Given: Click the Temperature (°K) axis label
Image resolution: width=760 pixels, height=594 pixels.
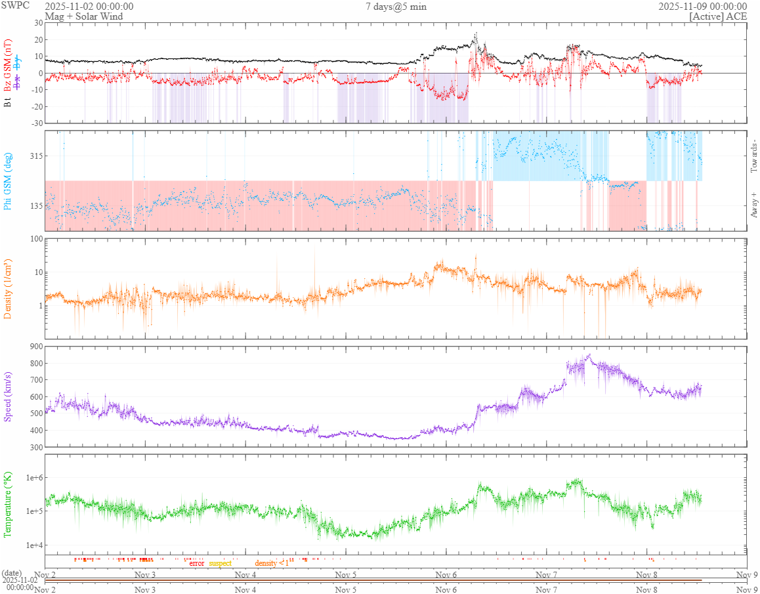Looking at the screenshot, I should coord(8,505).
